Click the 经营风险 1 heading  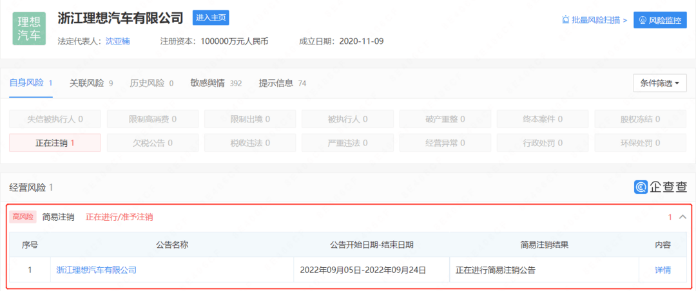point(32,187)
